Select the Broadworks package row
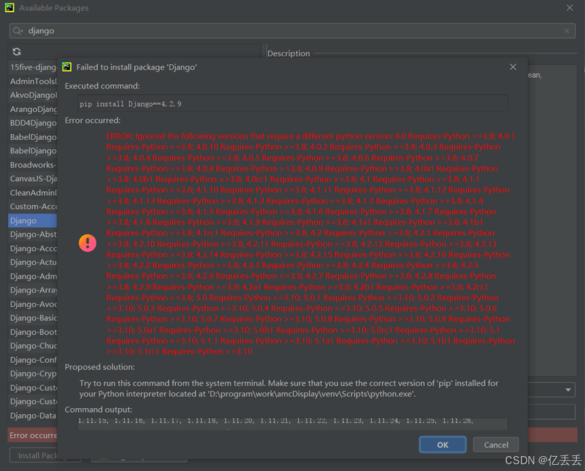This screenshot has width=585, height=471. pyautogui.click(x=33, y=165)
